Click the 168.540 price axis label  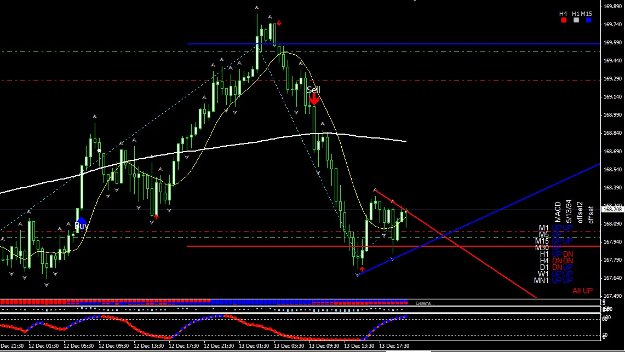pyautogui.click(x=613, y=169)
